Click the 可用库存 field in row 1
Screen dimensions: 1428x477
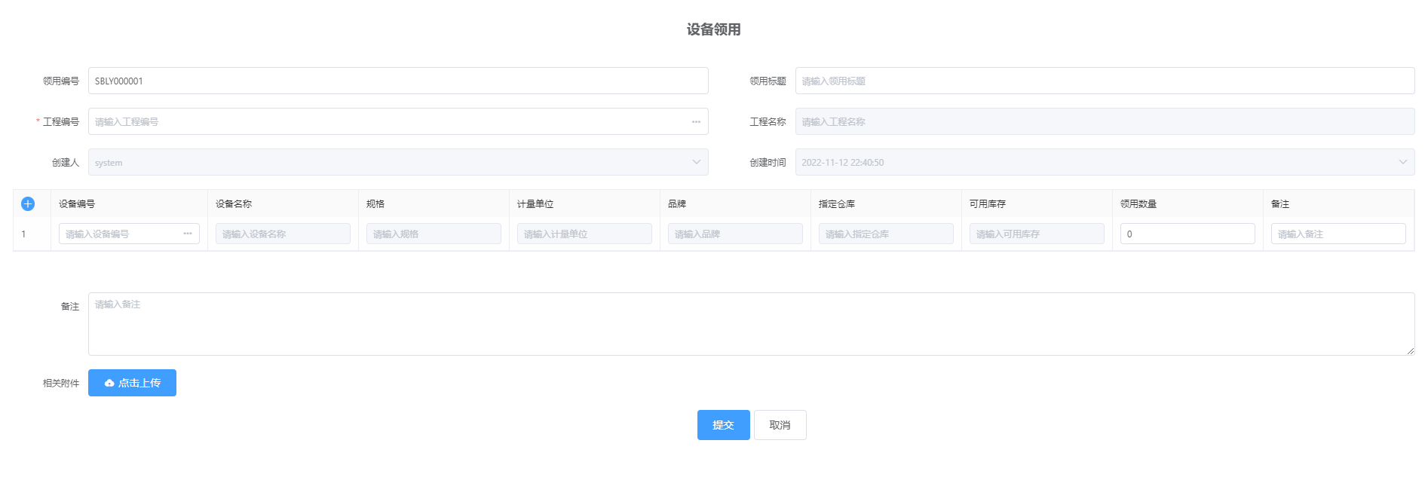coord(1036,234)
